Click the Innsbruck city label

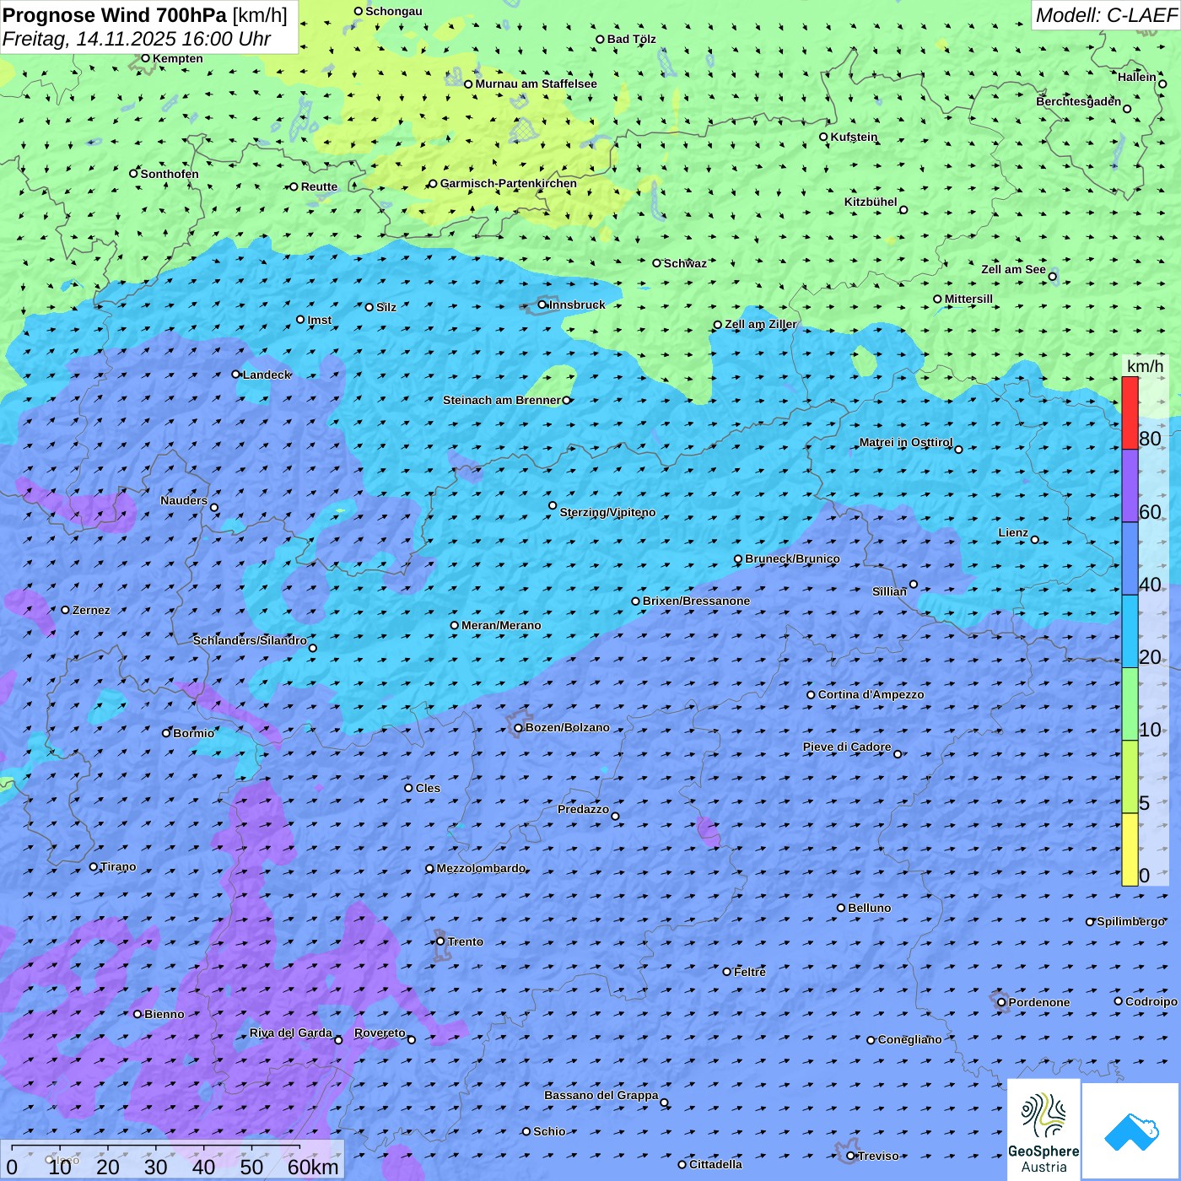577,305
